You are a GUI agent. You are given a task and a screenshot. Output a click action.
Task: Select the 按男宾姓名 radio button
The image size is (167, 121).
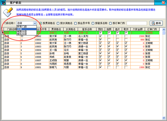(x=41, y=23)
